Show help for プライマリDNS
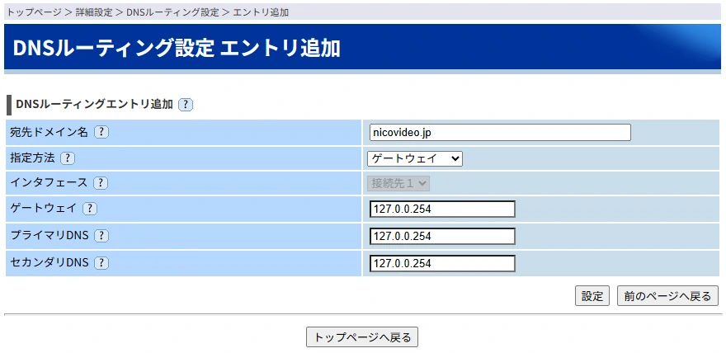726x353 pixels. tap(101, 236)
